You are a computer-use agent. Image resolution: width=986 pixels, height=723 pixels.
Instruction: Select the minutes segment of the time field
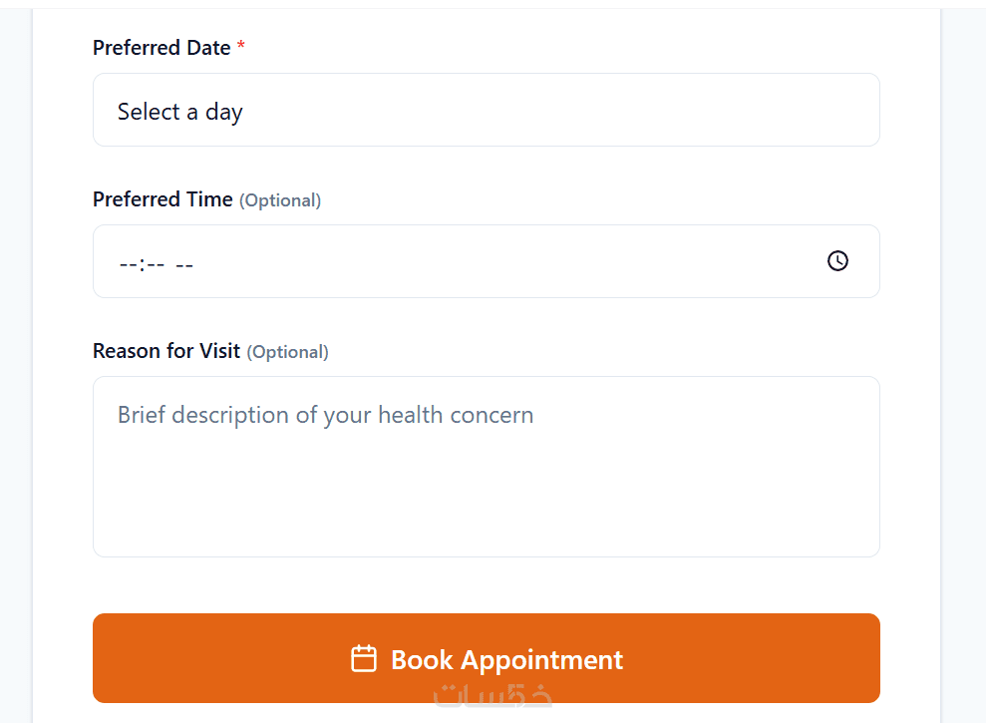tap(156, 264)
